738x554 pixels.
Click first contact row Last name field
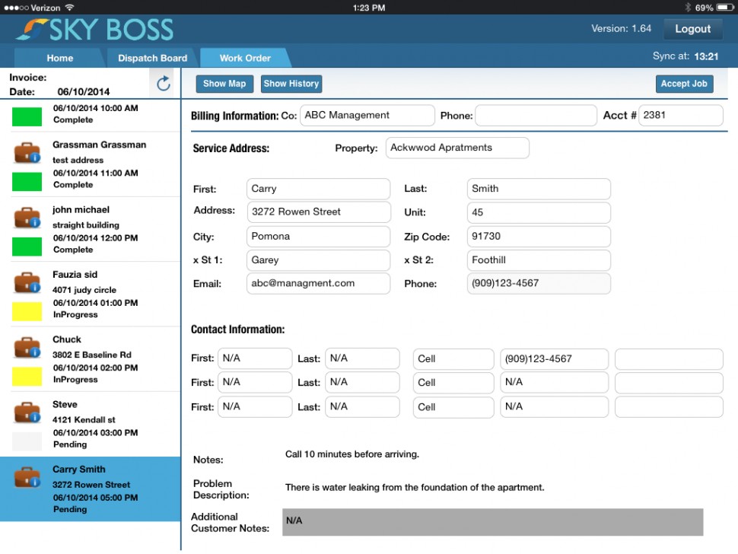[x=362, y=358]
